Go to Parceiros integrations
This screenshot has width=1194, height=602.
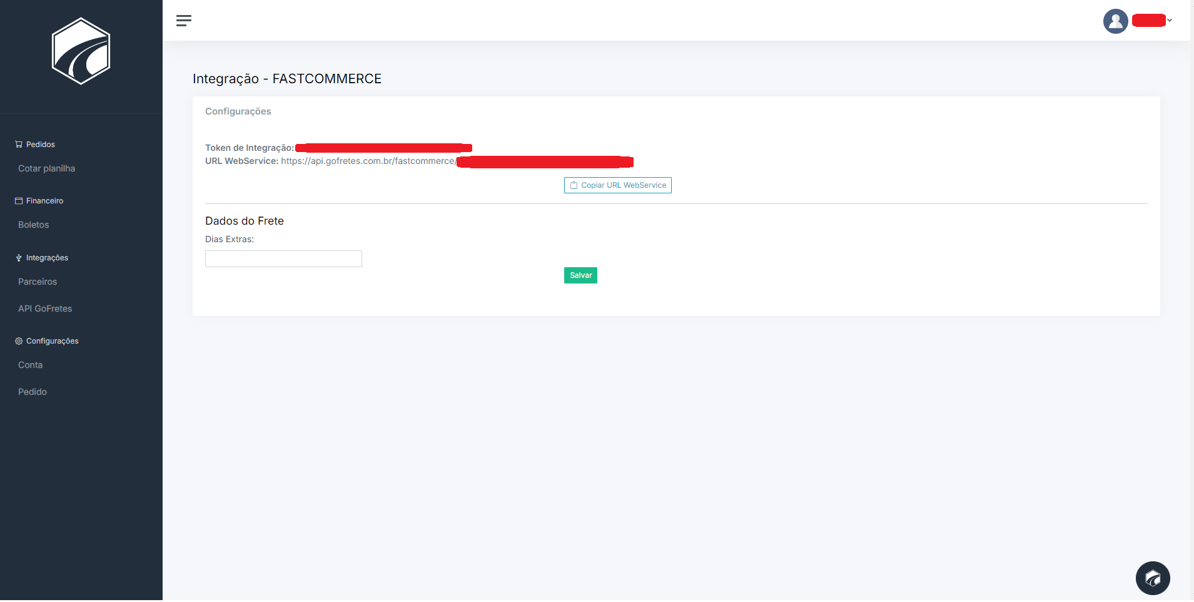pyautogui.click(x=38, y=282)
